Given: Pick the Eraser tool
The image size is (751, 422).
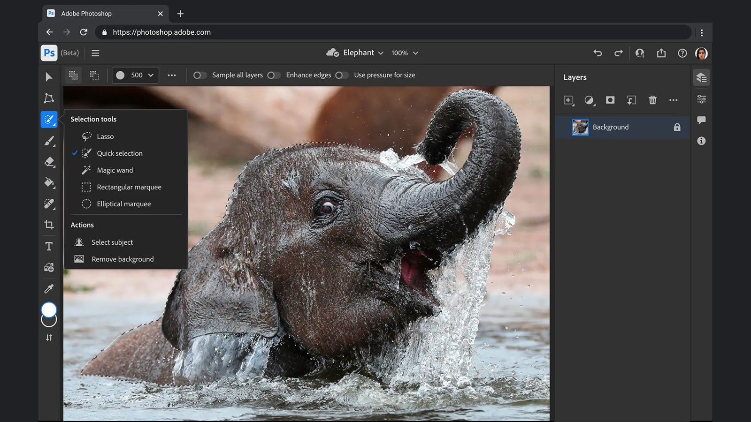Looking at the screenshot, I should click(48, 161).
